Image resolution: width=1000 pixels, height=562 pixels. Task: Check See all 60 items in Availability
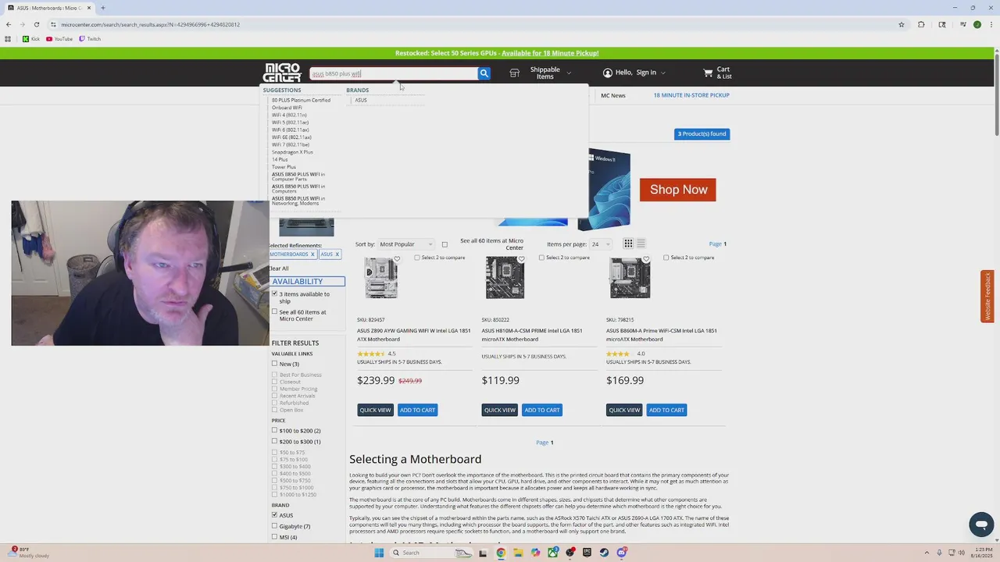(274, 311)
